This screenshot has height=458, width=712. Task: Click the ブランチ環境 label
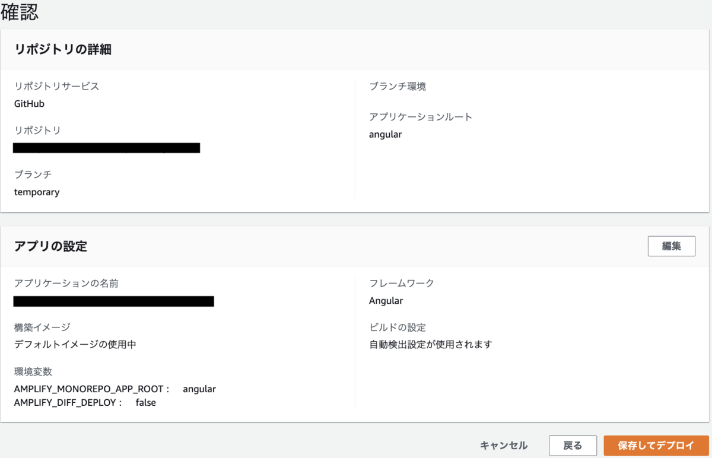click(x=398, y=86)
